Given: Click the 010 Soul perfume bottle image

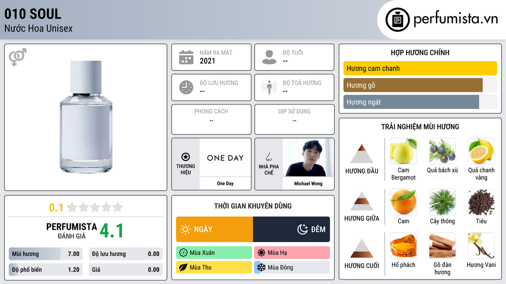Looking at the screenshot, I should 86,116.
